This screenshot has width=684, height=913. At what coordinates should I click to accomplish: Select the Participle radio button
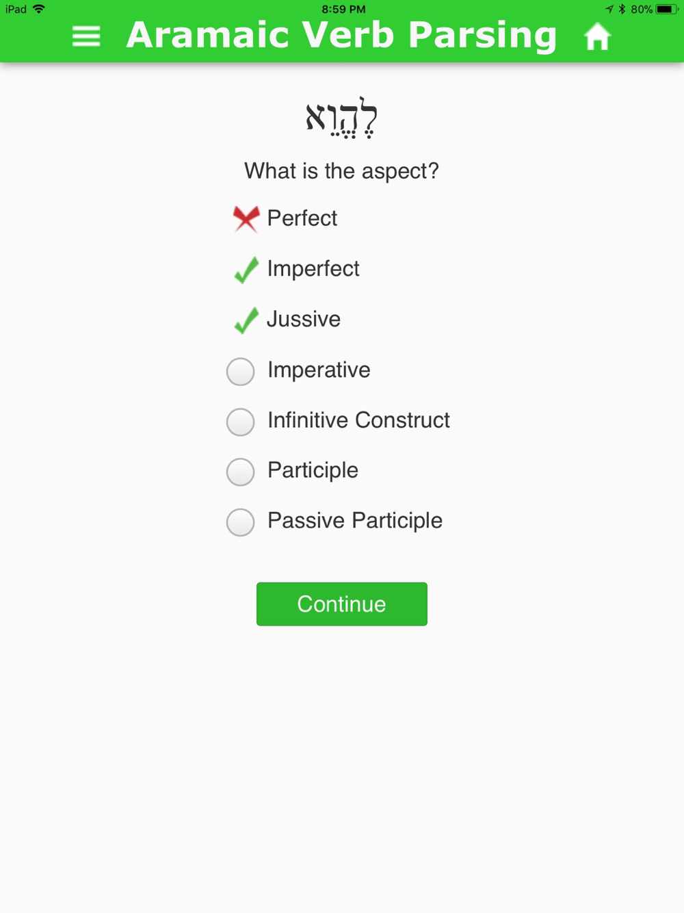click(241, 472)
